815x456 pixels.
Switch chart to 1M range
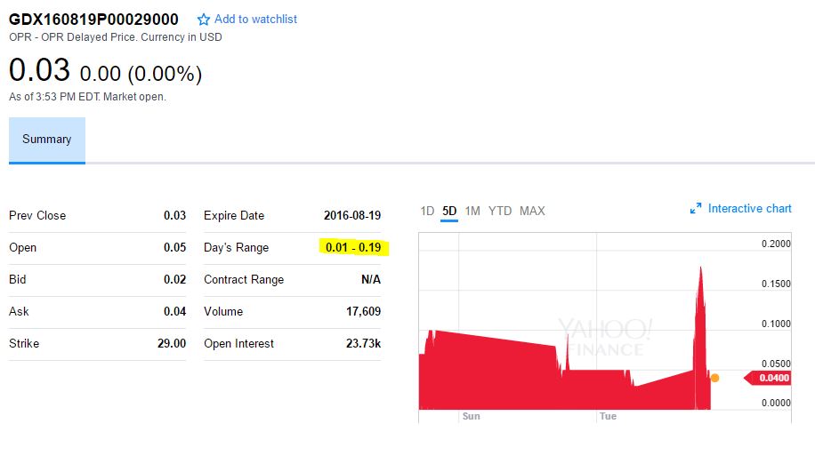[472, 211]
